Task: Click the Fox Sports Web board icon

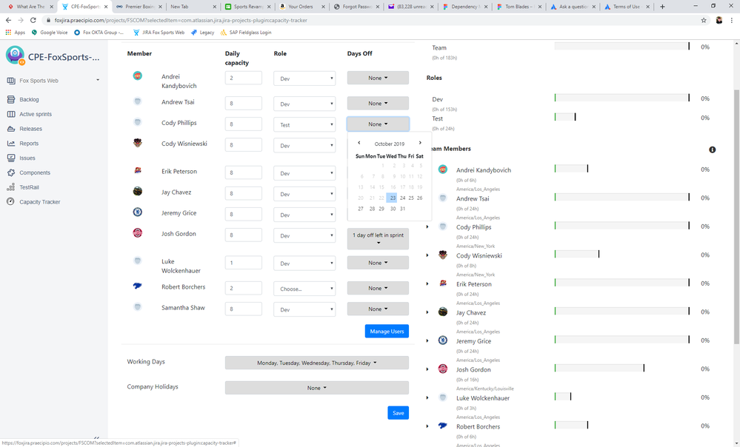Action: pos(11,81)
